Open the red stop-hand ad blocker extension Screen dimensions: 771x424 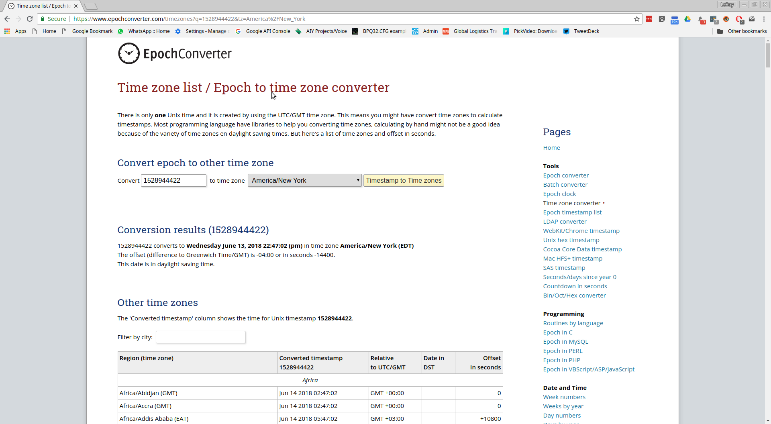click(739, 19)
